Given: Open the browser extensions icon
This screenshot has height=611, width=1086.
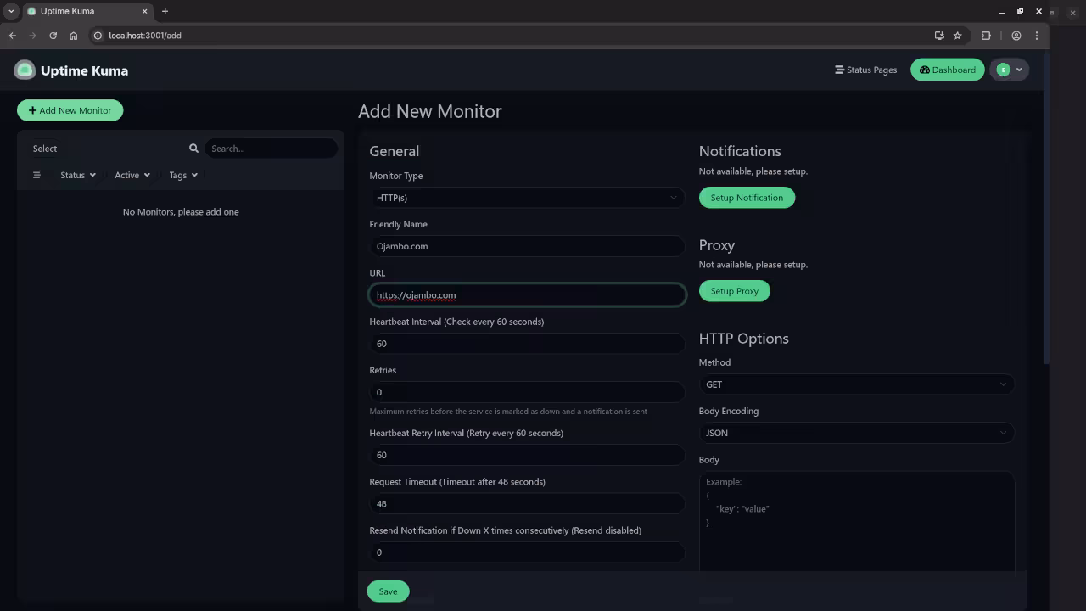Looking at the screenshot, I should (x=986, y=36).
